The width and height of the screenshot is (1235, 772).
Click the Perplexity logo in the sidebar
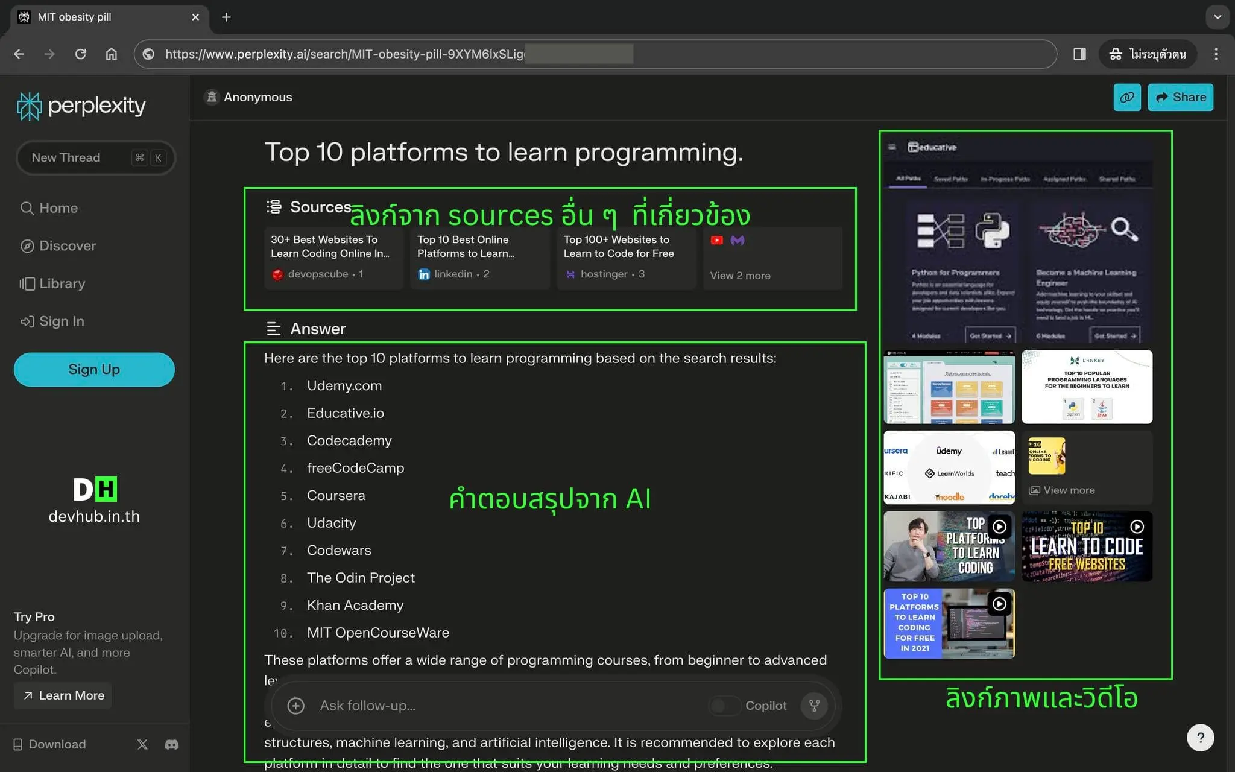[x=81, y=106]
